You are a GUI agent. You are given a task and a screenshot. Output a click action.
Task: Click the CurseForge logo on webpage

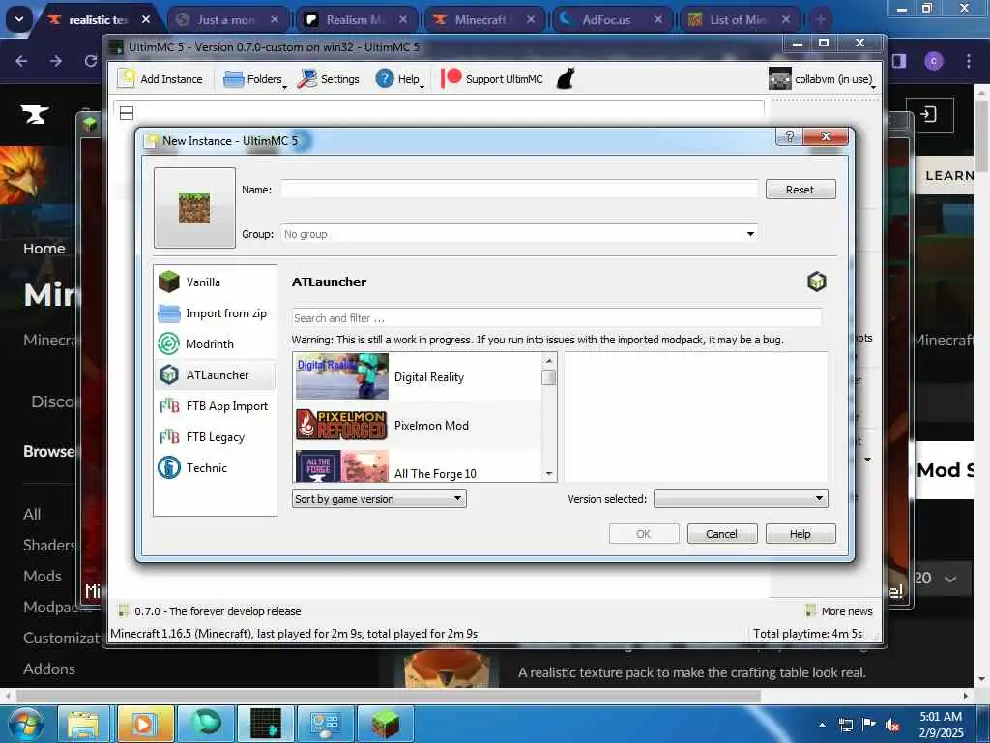click(34, 114)
